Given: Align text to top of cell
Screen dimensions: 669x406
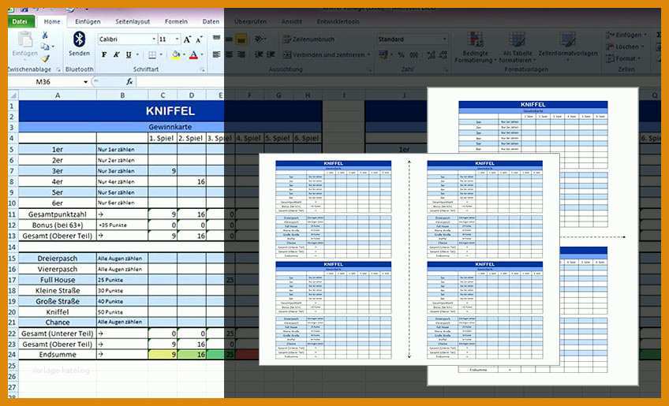Looking at the screenshot, I should point(216,39).
